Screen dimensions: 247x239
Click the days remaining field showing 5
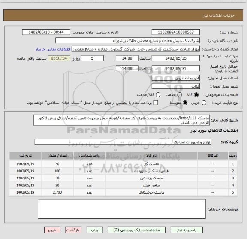tap(92, 58)
